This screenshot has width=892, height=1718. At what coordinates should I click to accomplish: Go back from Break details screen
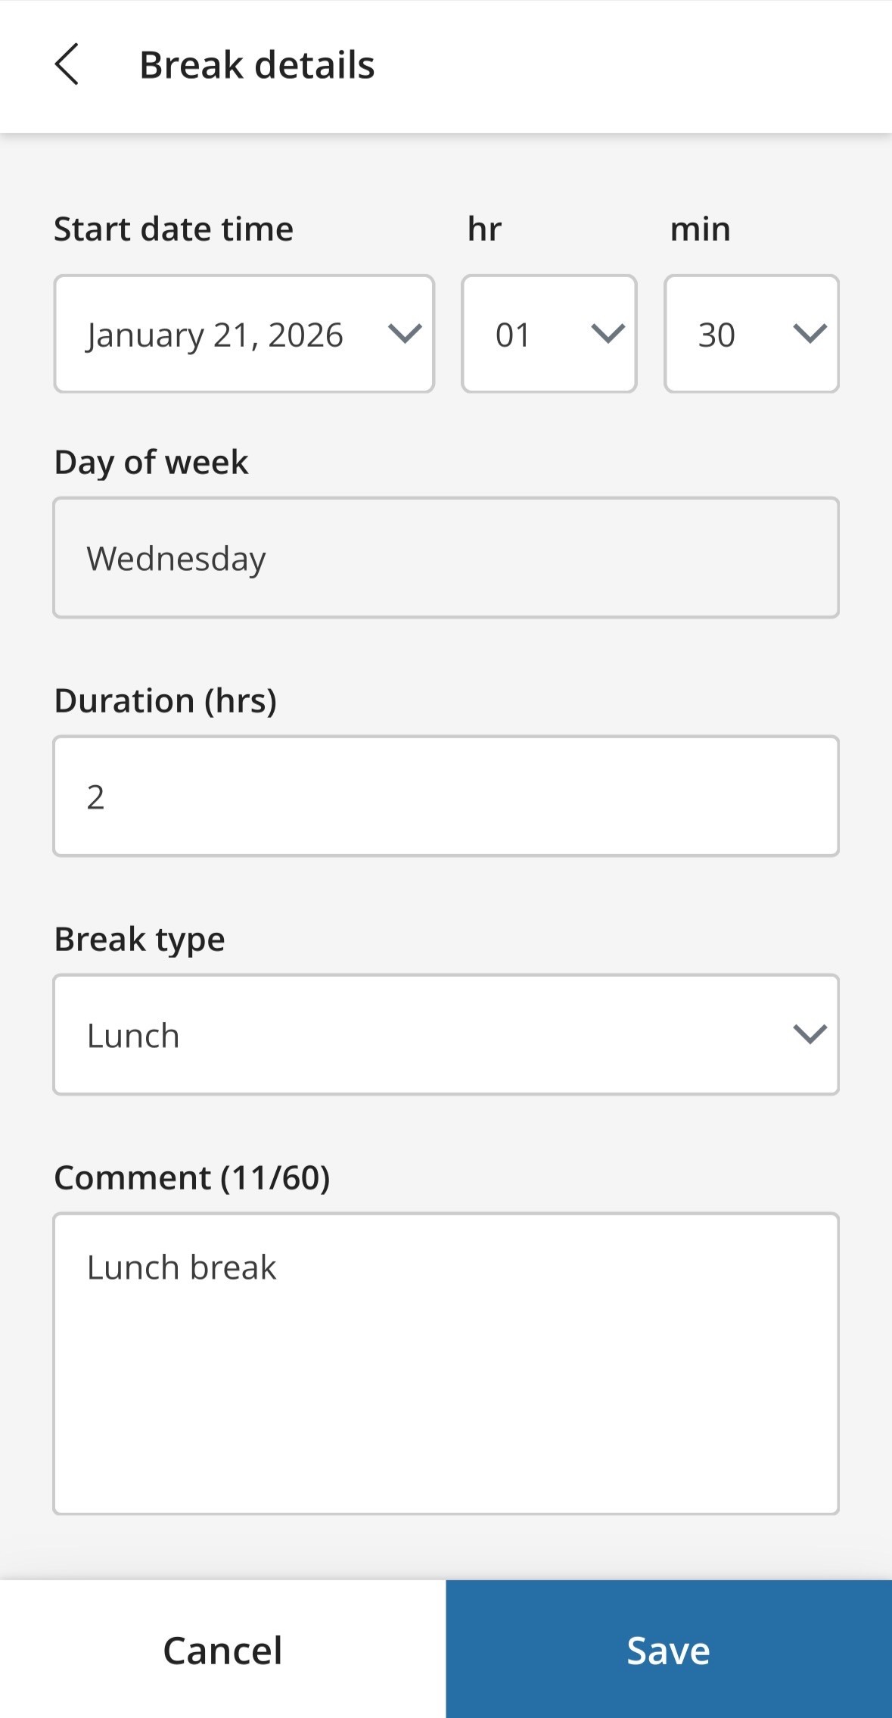click(67, 64)
